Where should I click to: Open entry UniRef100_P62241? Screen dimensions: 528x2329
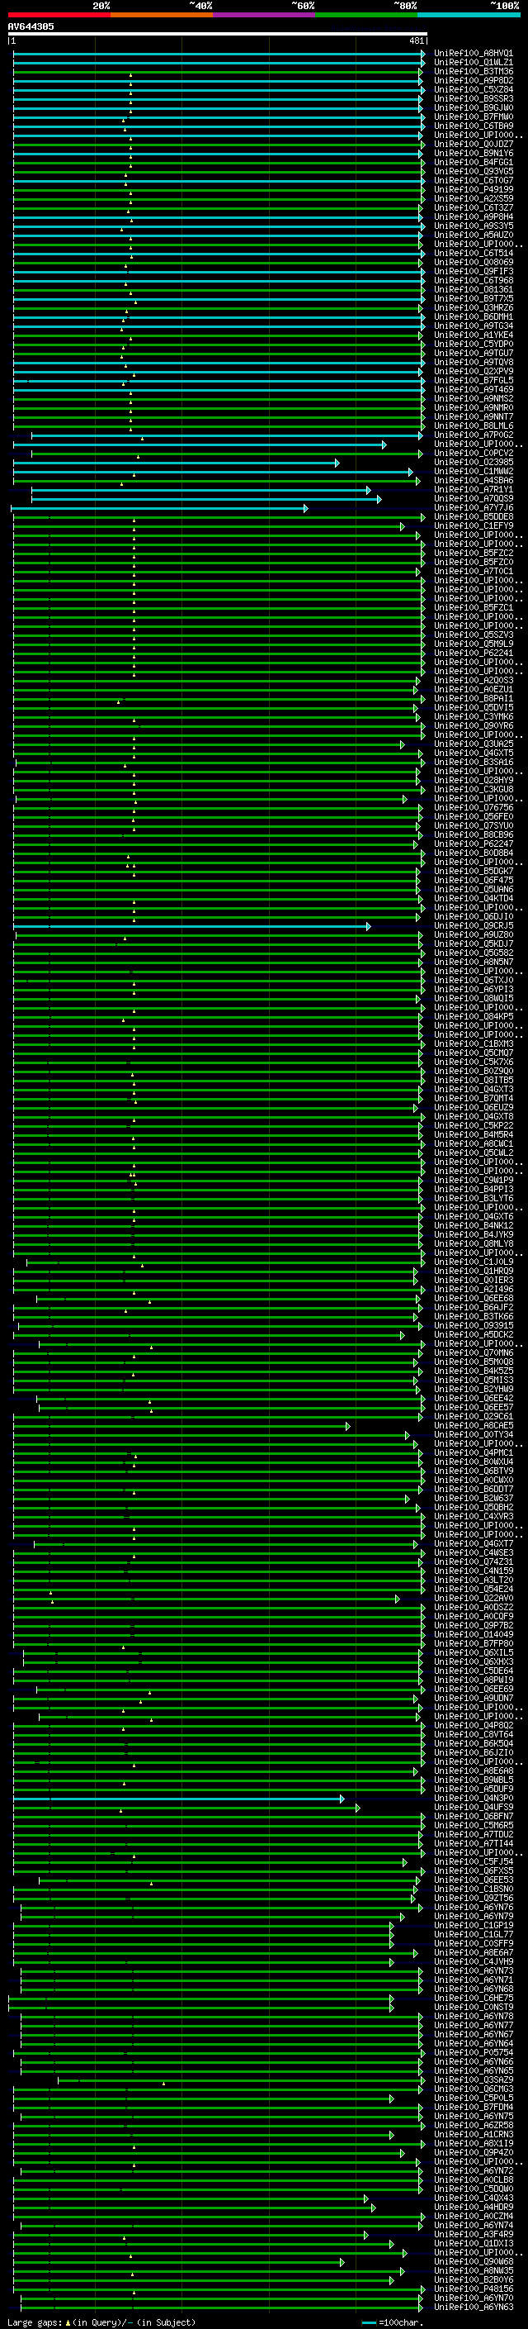[x=474, y=653]
